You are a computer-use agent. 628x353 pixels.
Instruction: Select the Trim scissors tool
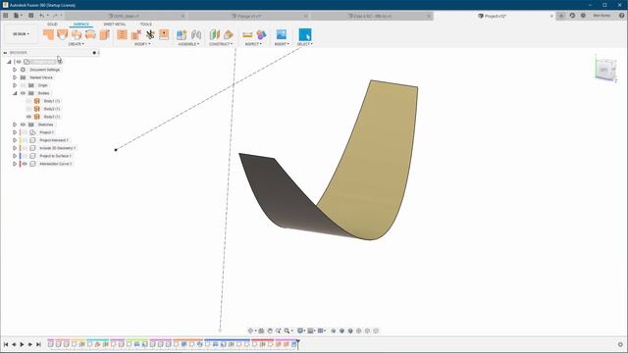(150, 35)
